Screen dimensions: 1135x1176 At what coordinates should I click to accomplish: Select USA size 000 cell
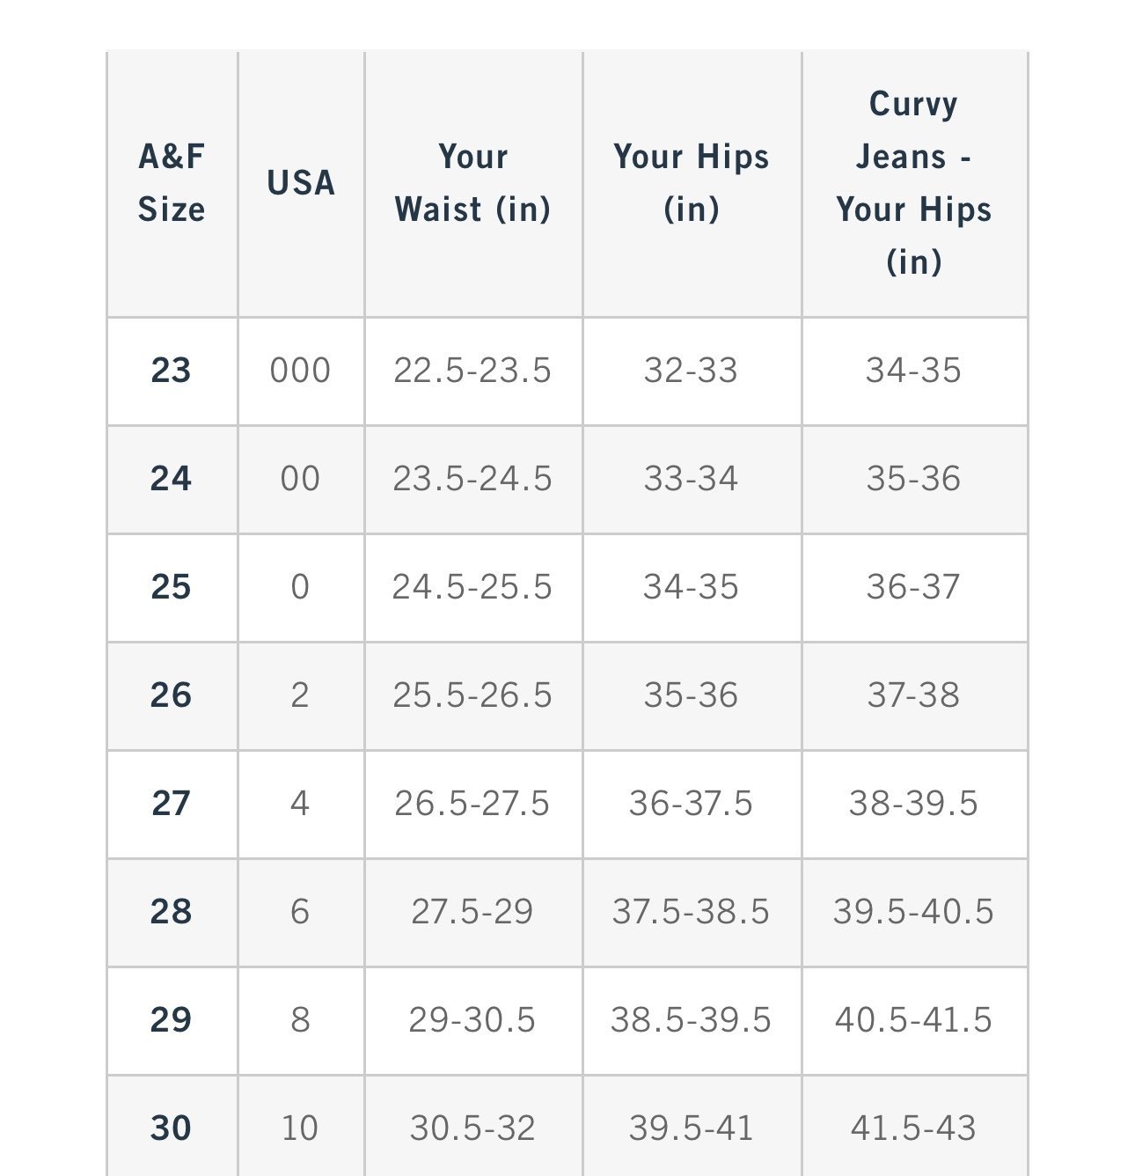pos(301,371)
